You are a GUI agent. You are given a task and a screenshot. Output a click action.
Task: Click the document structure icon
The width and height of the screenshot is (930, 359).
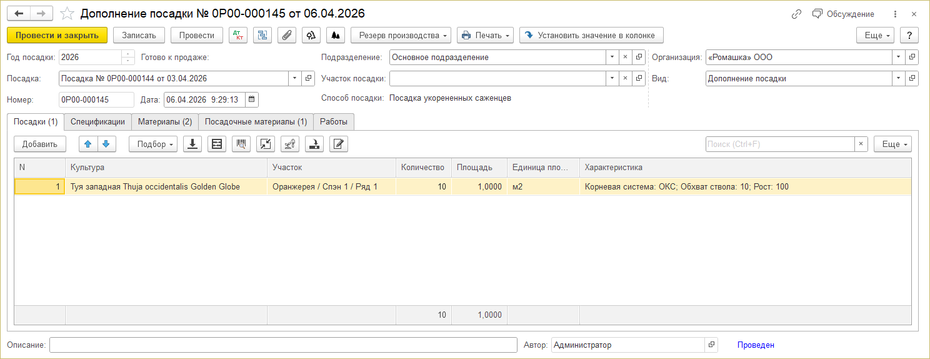[262, 36]
